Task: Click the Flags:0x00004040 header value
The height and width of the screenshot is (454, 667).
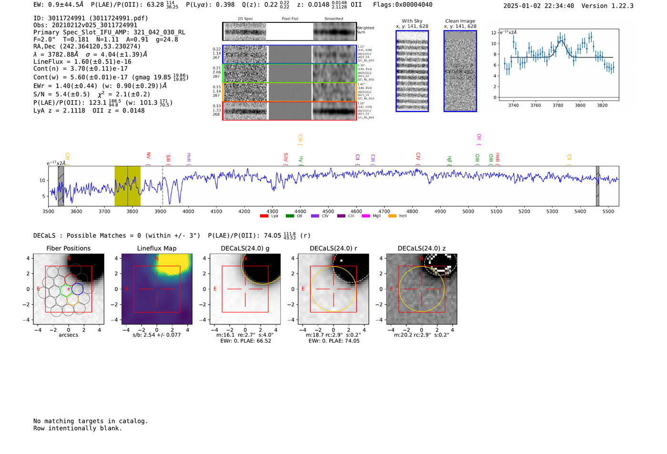Action: point(403,5)
